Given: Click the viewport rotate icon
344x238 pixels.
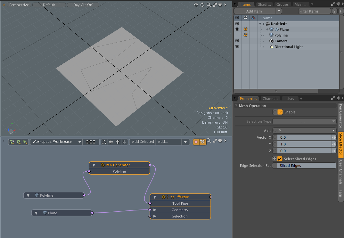Looking at the screenshot, I should point(202,5).
